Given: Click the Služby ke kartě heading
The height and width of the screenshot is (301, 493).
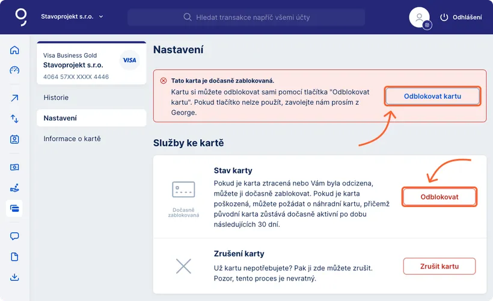Looking at the screenshot, I should tap(189, 143).
